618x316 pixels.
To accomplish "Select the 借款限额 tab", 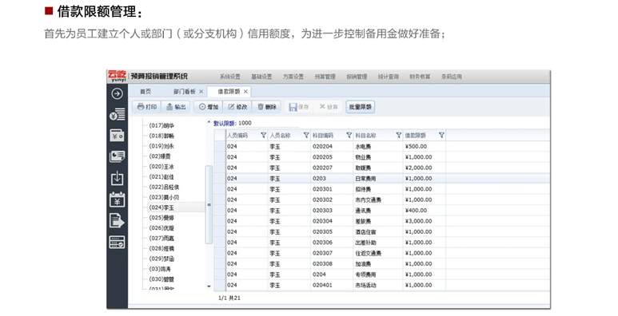I will tap(229, 91).
